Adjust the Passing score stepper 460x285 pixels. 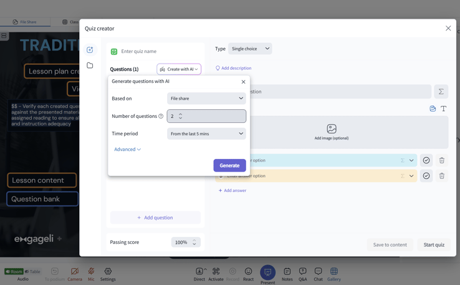pyautogui.click(x=194, y=242)
